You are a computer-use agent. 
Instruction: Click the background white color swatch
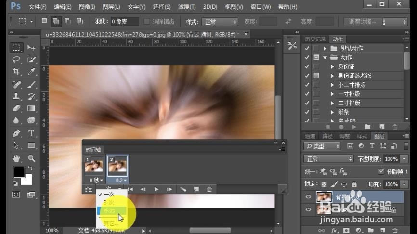[27, 181]
